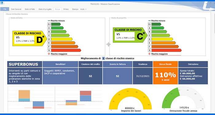Switch to the Dati Generali tab
Image resolution: width=215 pixels, height=115 pixels.
point(16,9)
